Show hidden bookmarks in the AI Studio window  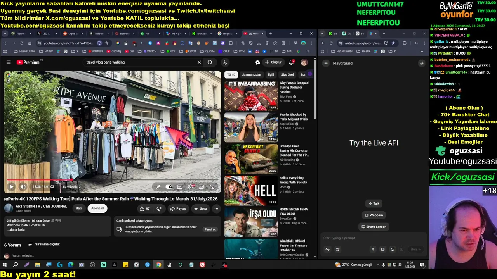click(422, 52)
